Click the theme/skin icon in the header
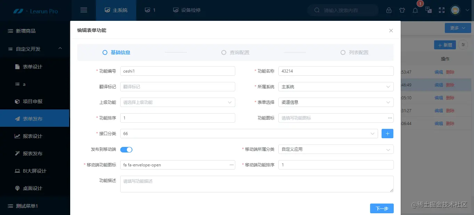This screenshot has height=215, width=474. pyautogui.click(x=402, y=10)
